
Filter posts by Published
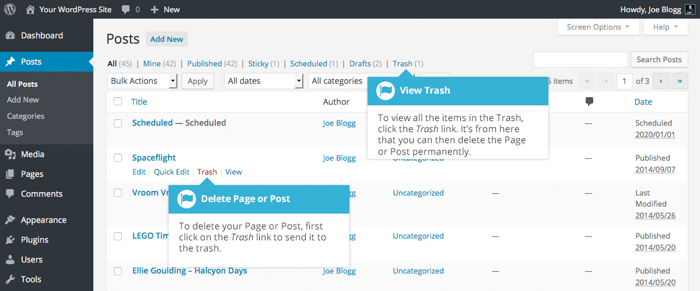204,63
